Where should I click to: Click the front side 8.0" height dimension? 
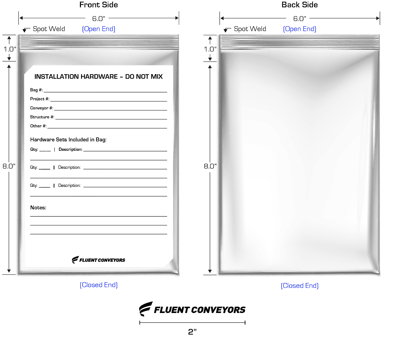pyautogui.click(x=9, y=166)
